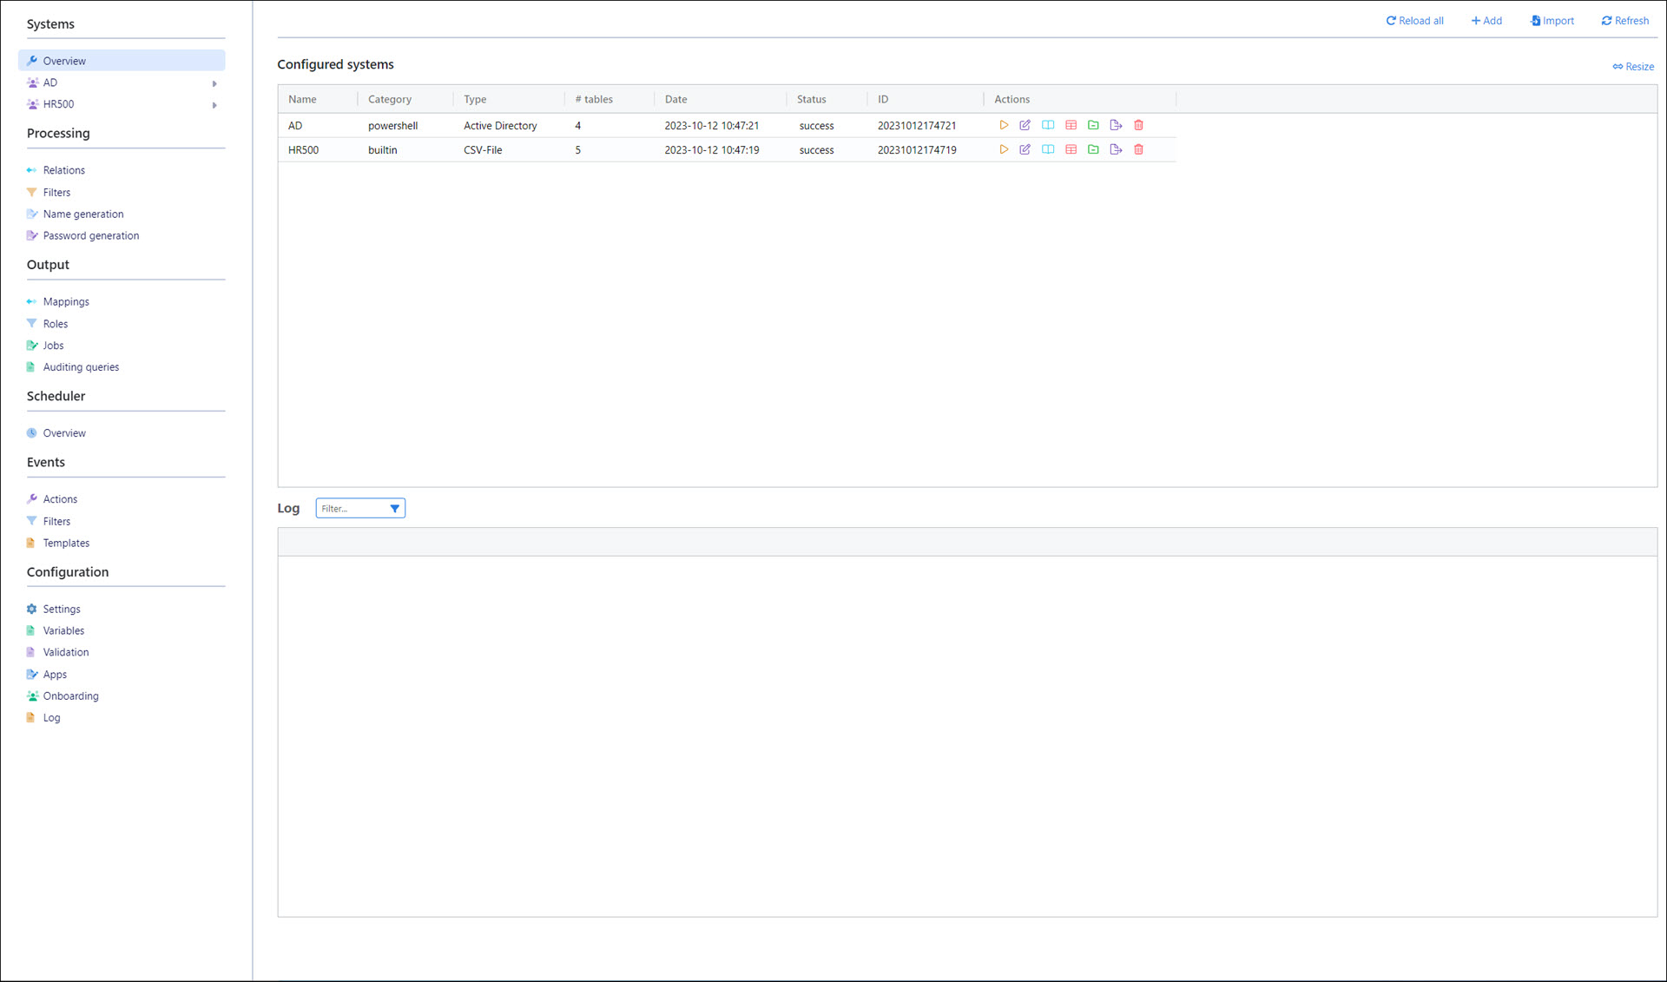Image resolution: width=1667 pixels, height=982 pixels.
Task: Add a new system with Add button
Action: click(x=1486, y=21)
